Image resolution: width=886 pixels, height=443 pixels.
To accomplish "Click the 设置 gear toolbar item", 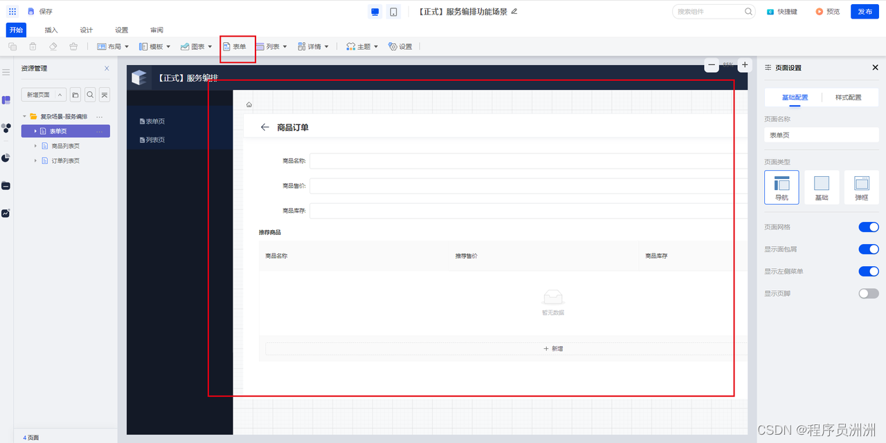I will tap(400, 46).
